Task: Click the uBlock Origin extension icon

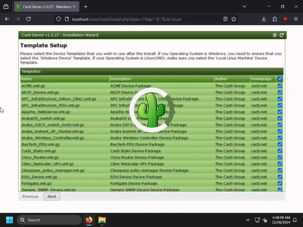Action: pos(285,19)
